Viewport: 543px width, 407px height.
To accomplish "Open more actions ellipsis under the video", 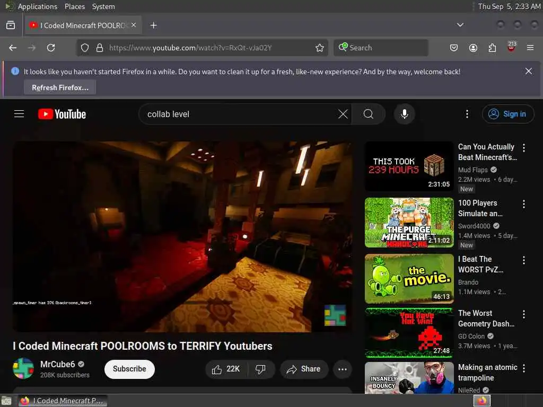I will (343, 369).
